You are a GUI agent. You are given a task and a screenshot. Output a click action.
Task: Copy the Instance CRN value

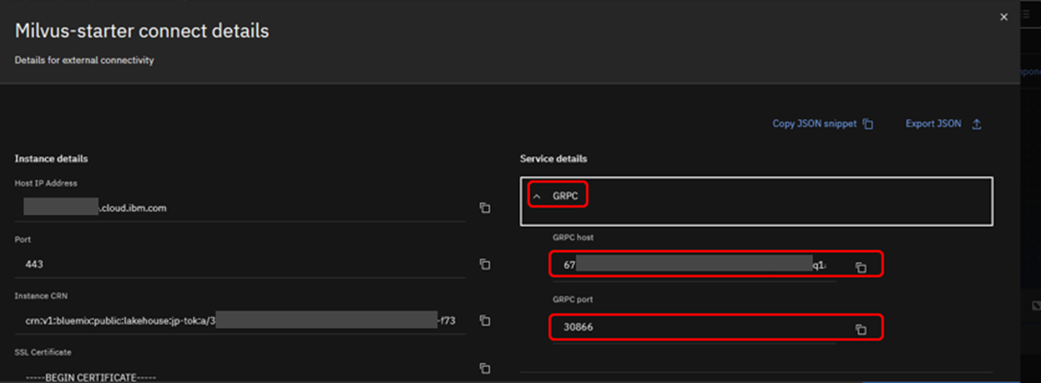[x=484, y=320]
